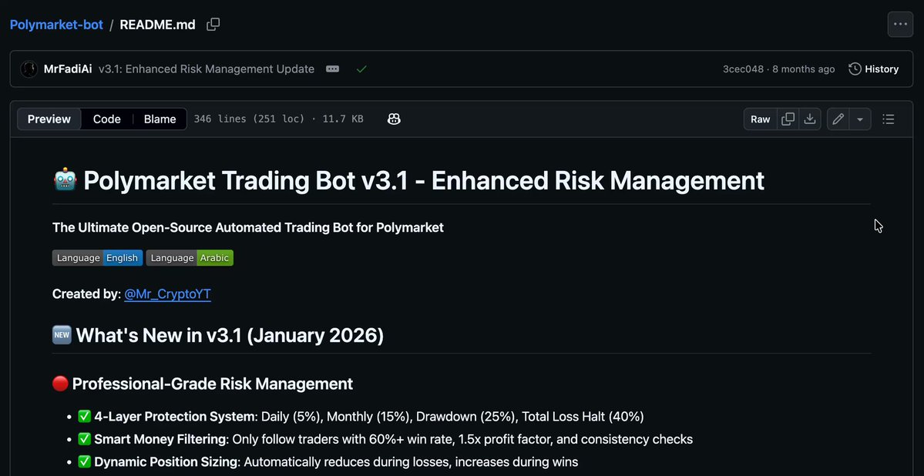The image size is (924, 476).
Task: Switch to the Preview tab
Action: click(x=49, y=119)
